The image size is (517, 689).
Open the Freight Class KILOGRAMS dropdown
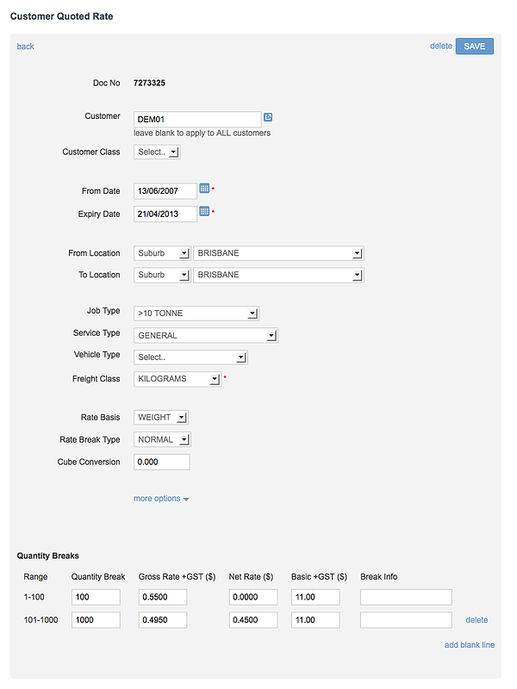[x=178, y=379]
